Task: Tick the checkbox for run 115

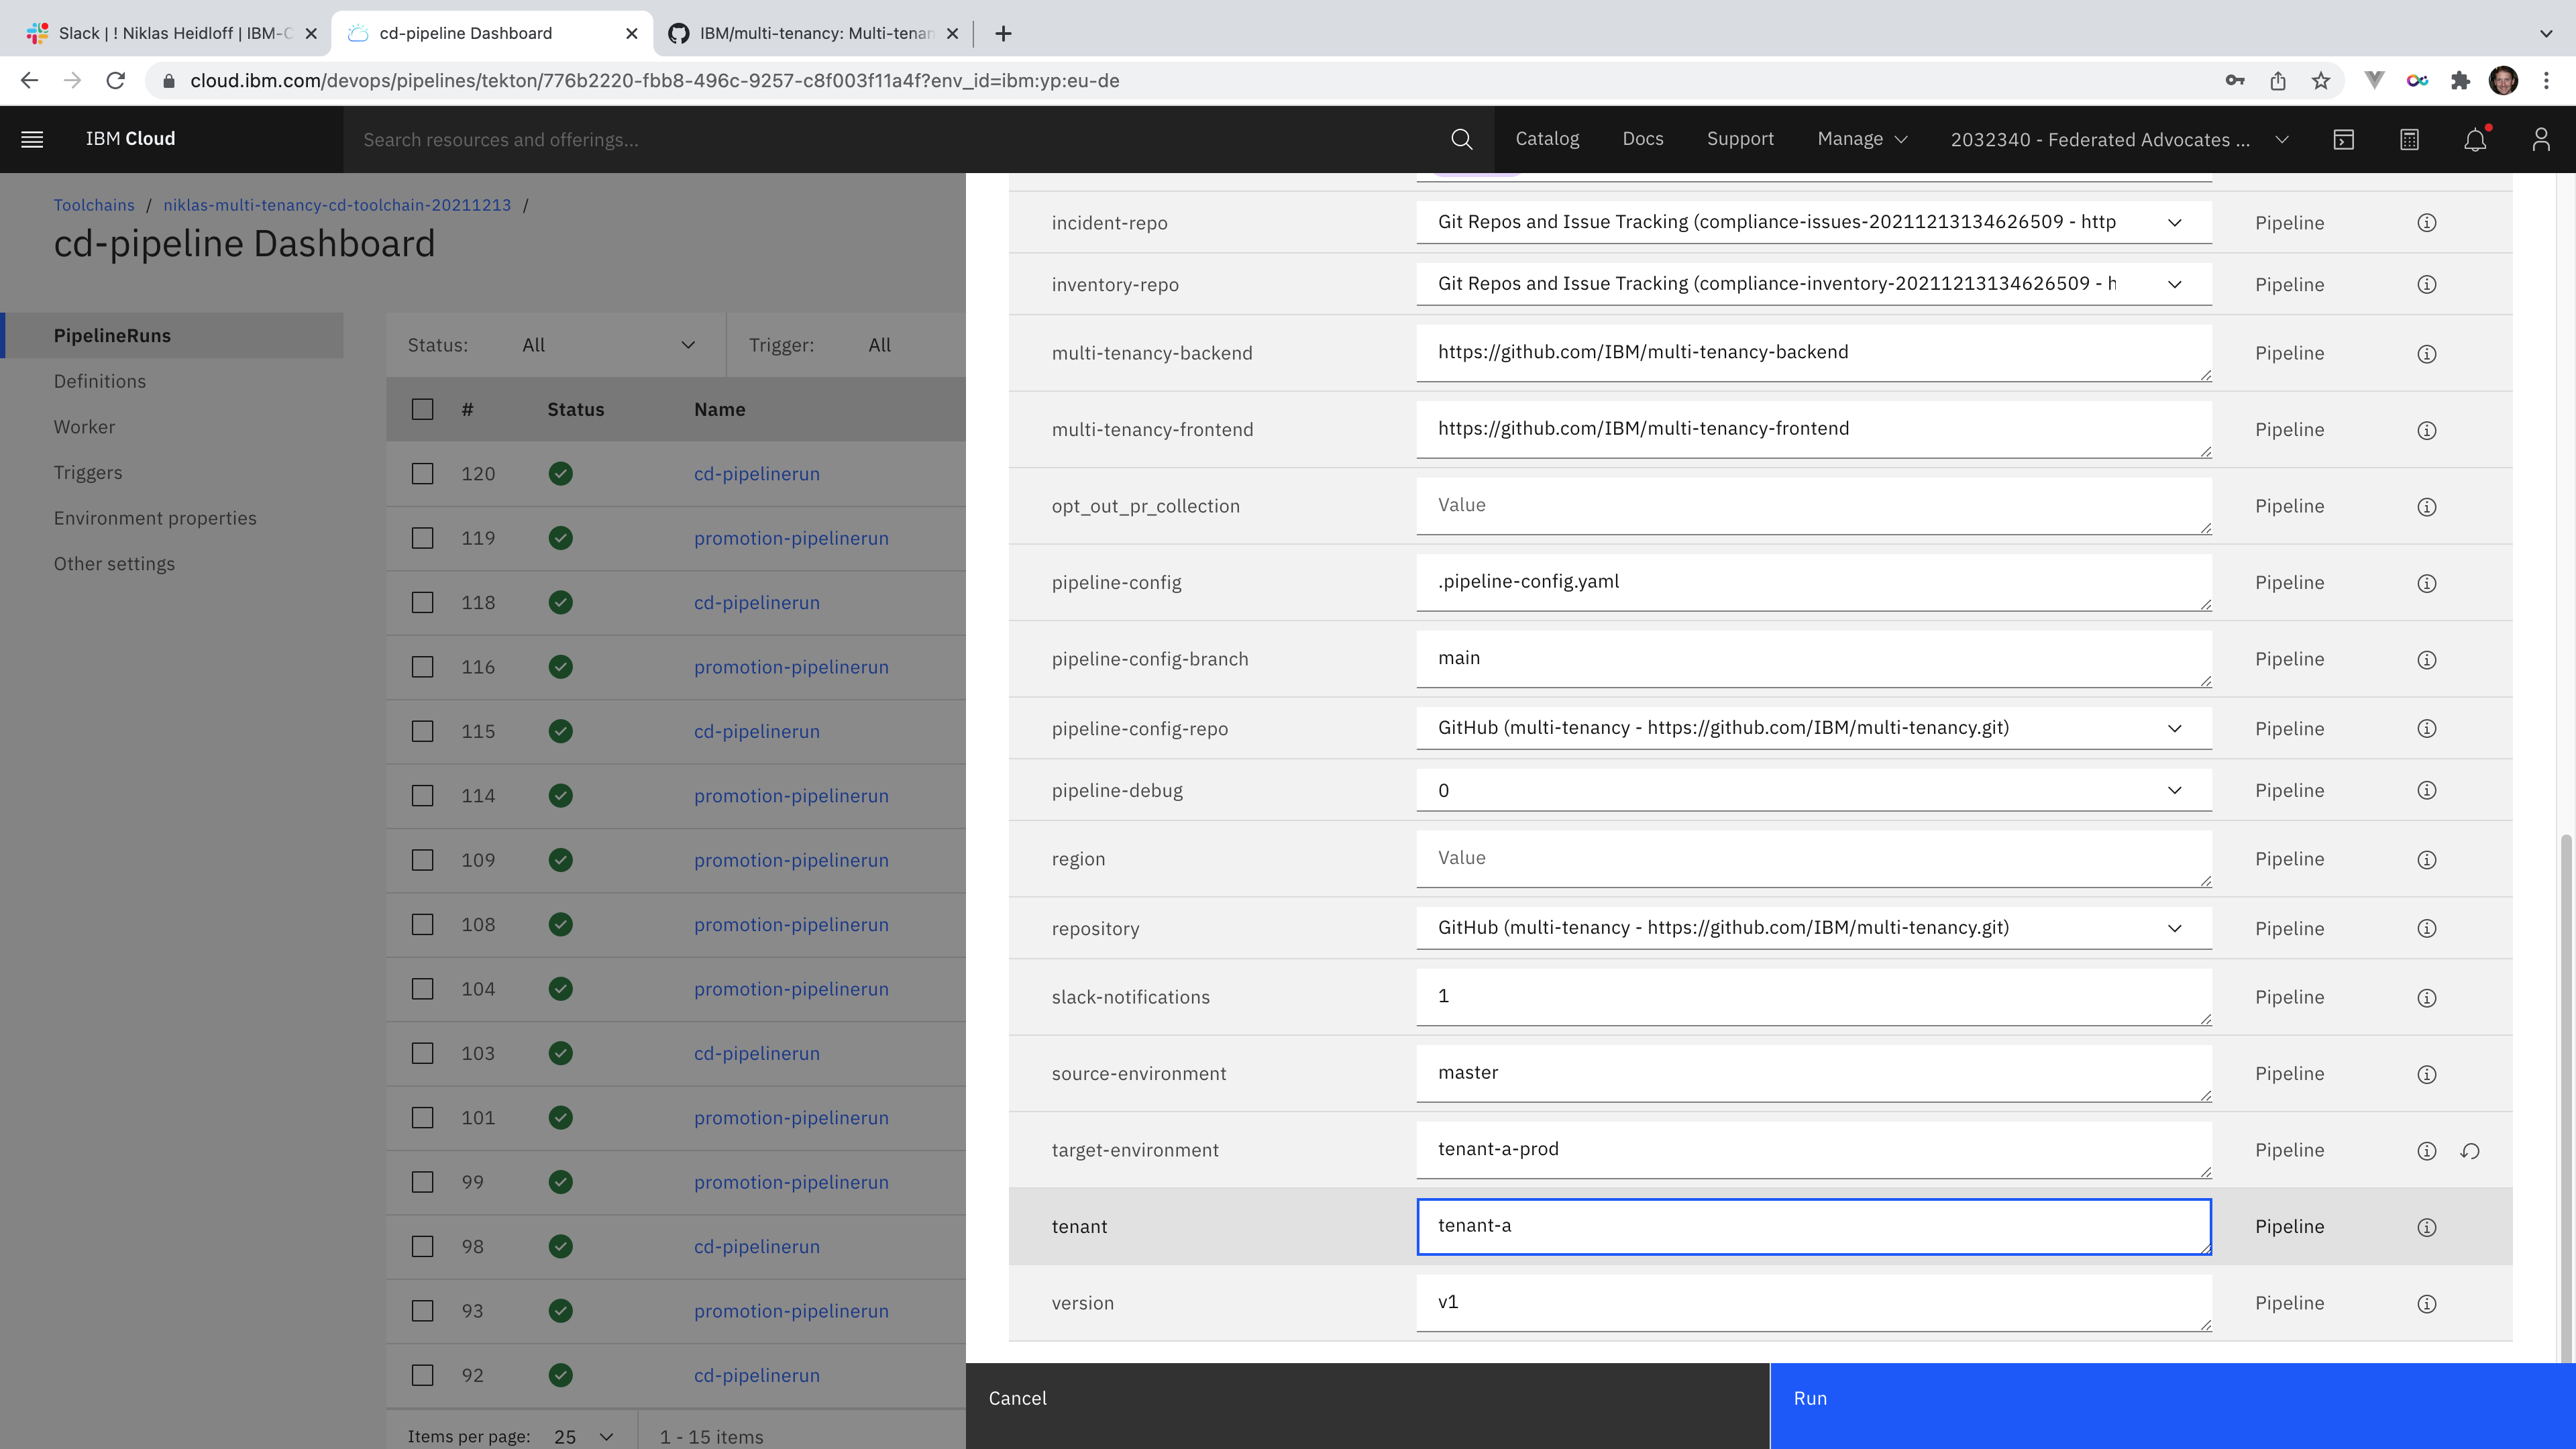Action: [x=422, y=731]
